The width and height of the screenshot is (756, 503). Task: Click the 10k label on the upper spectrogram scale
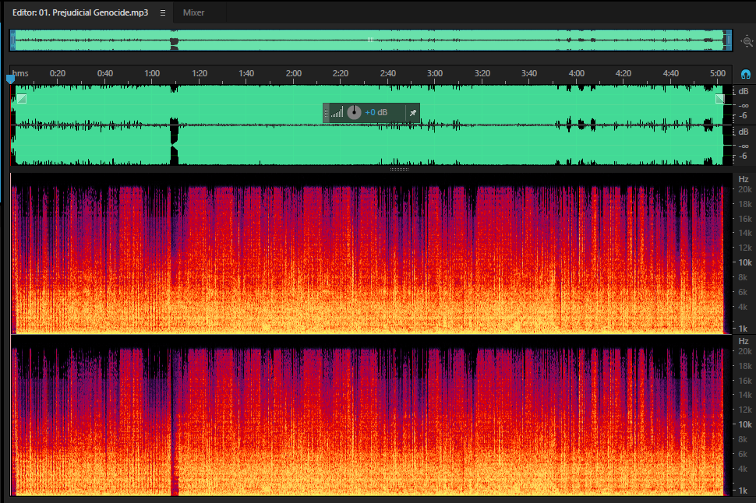[745, 262]
